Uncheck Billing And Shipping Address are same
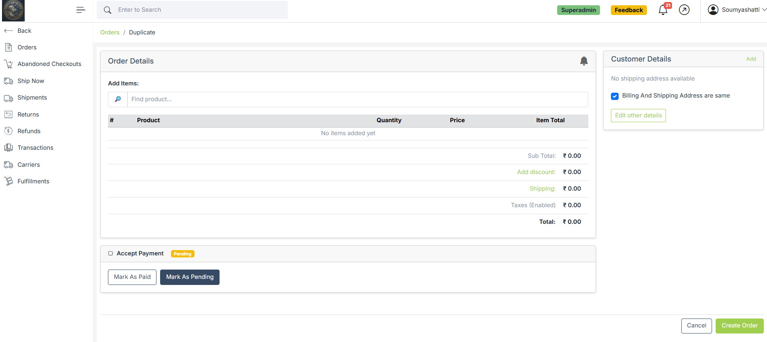This screenshot has height=342, width=767. click(615, 96)
